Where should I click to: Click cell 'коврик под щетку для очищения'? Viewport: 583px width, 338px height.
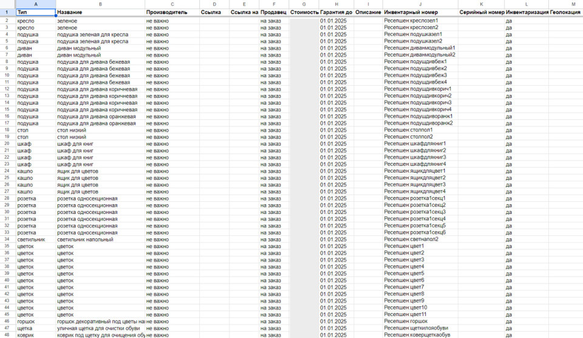pyautogui.click(x=100, y=335)
